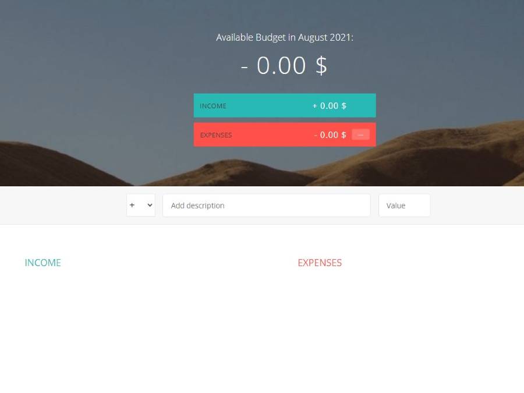Click into the Value input box

[404, 206]
